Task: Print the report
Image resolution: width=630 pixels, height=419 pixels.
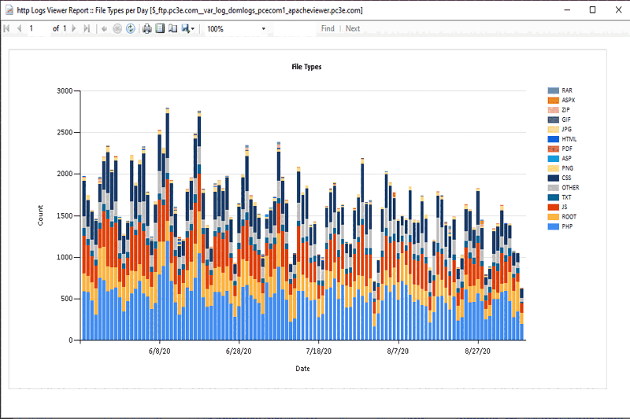Action: pos(146,29)
